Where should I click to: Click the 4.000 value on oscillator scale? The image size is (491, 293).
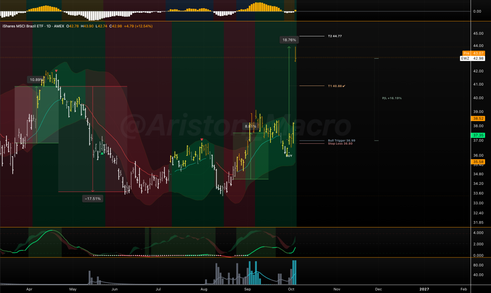click(x=478, y=233)
